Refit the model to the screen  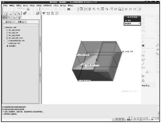click(102, 9)
